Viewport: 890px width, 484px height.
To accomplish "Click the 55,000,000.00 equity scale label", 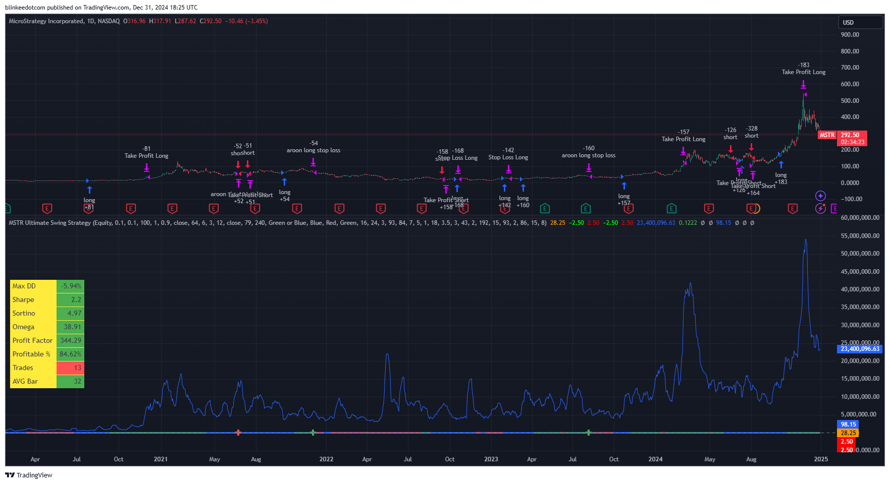I will [860, 236].
